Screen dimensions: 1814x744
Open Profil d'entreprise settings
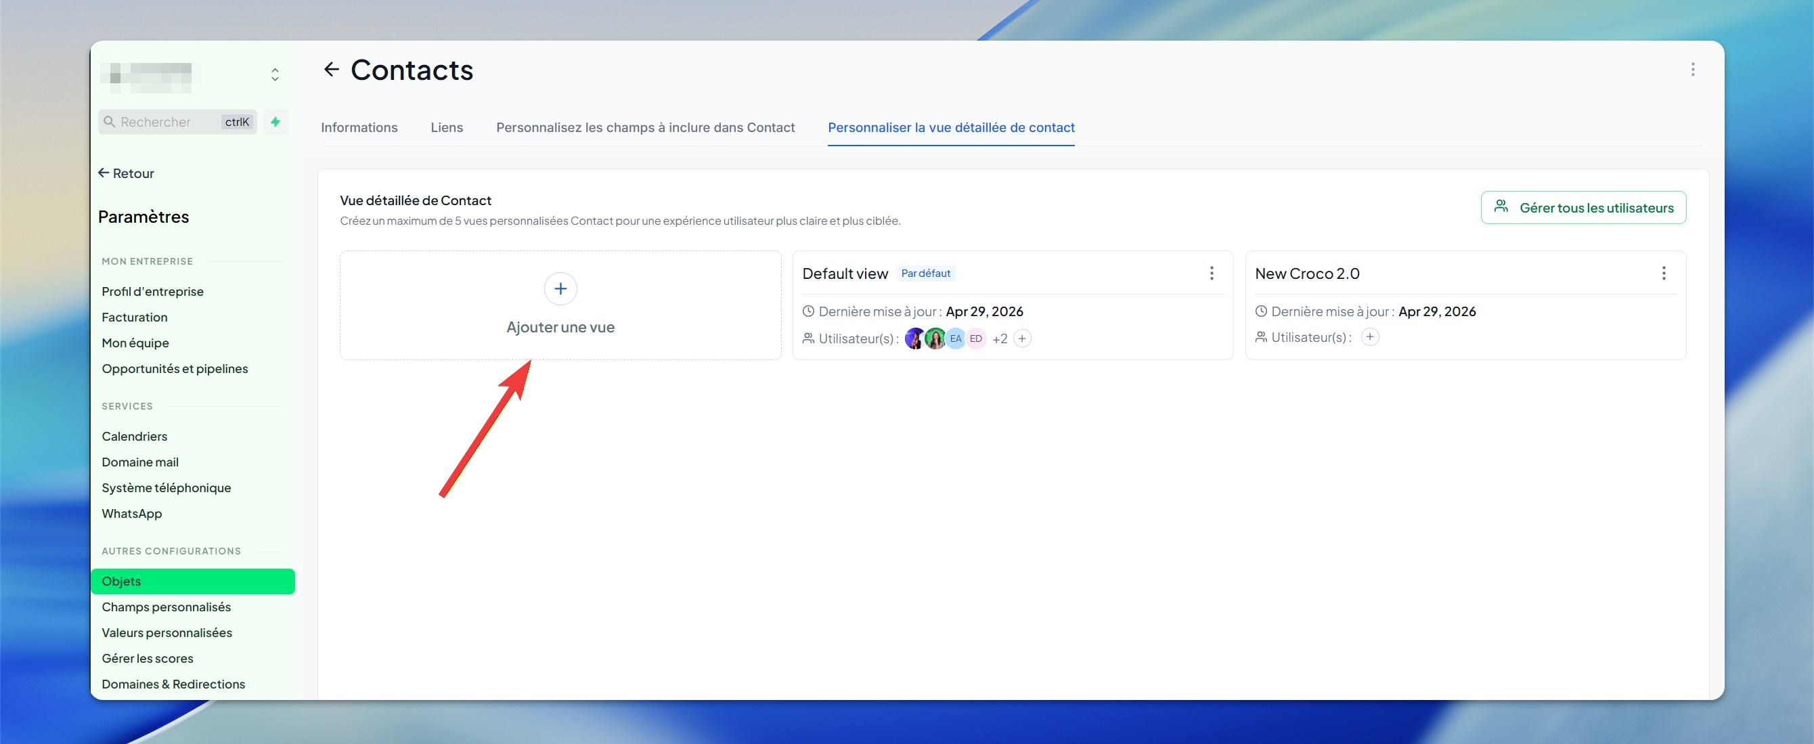tap(152, 292)
